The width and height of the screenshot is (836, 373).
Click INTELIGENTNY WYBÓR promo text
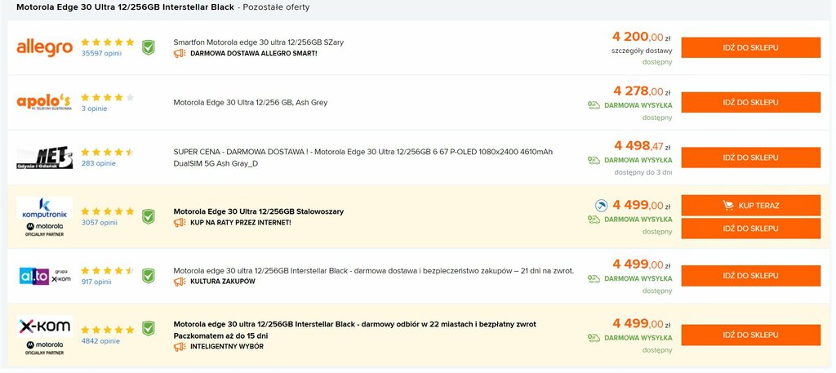pyautogui.click(x=227, y=347)
